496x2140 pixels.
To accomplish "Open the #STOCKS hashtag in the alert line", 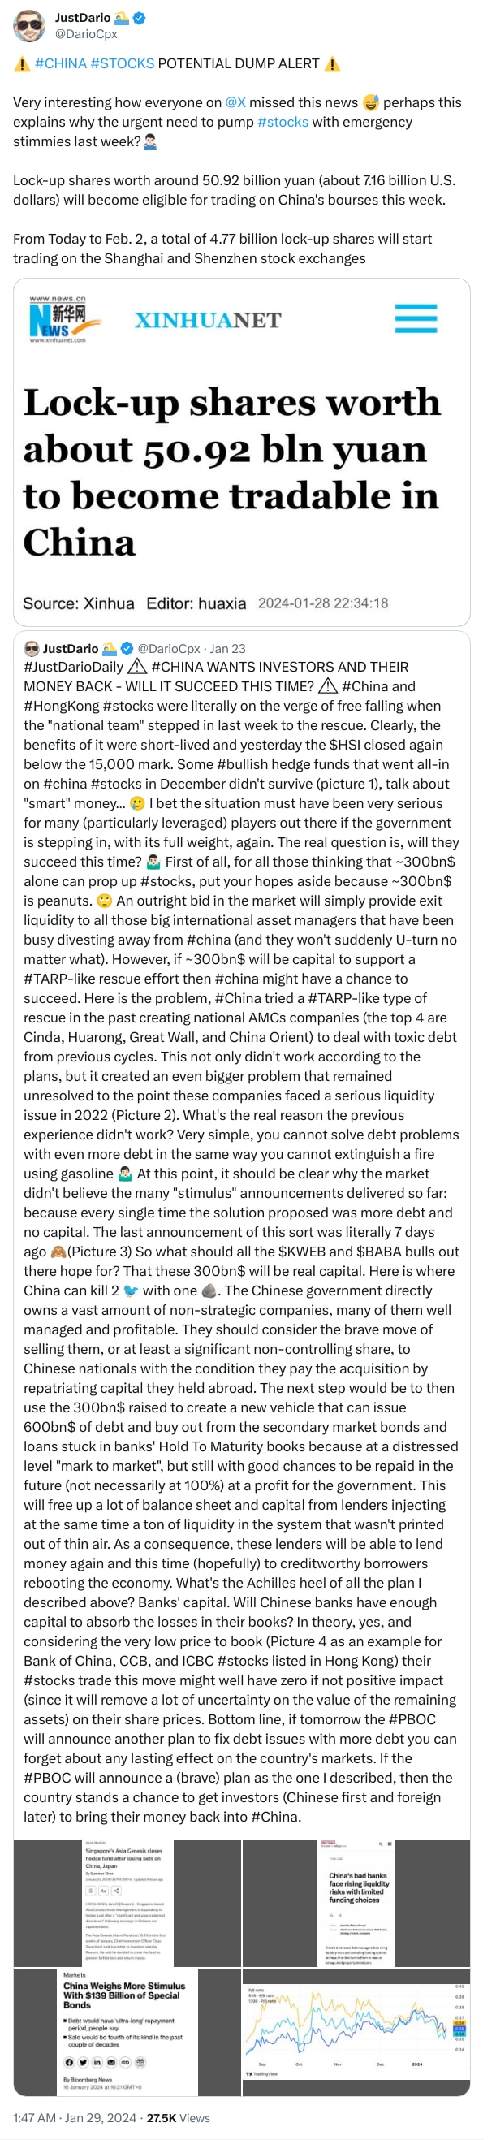I will 122,64.
